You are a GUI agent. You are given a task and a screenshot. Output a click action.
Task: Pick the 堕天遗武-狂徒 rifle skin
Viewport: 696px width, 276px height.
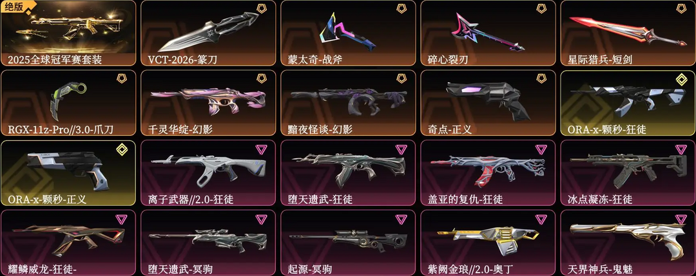[348, 173]
